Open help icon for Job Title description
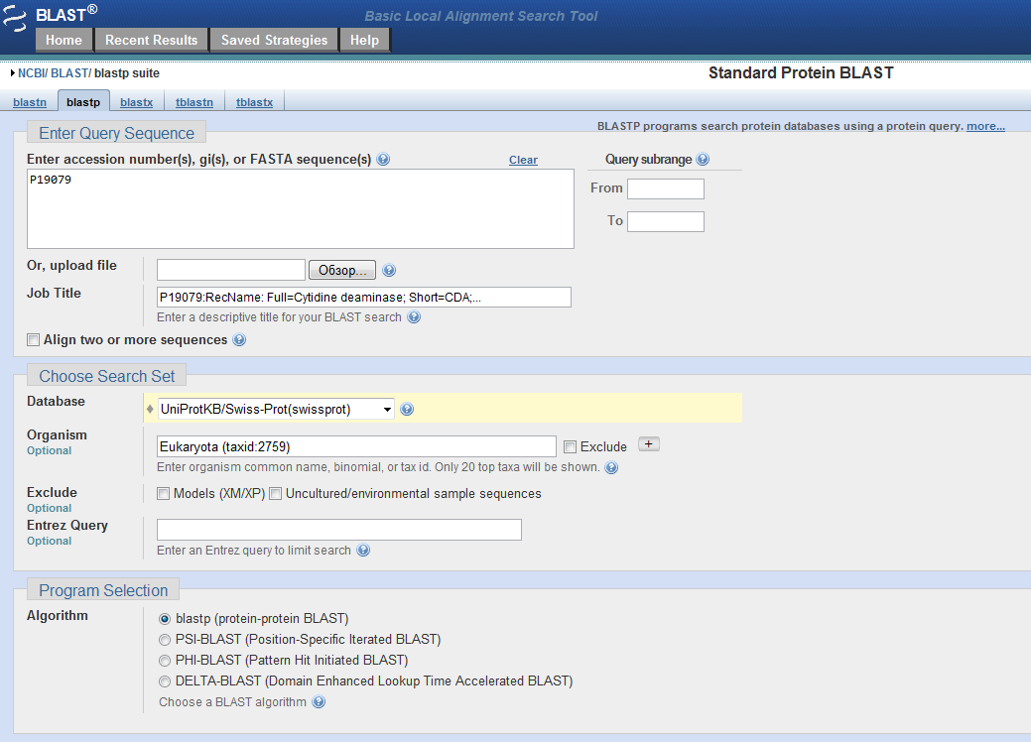1031x742 pixels. [x=414, y=316]
